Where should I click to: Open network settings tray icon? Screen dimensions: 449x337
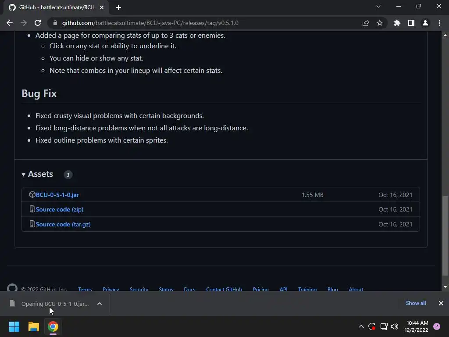click(384, 326)
